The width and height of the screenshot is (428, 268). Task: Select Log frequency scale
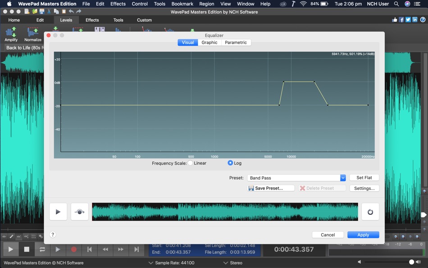tap(230, 163)
